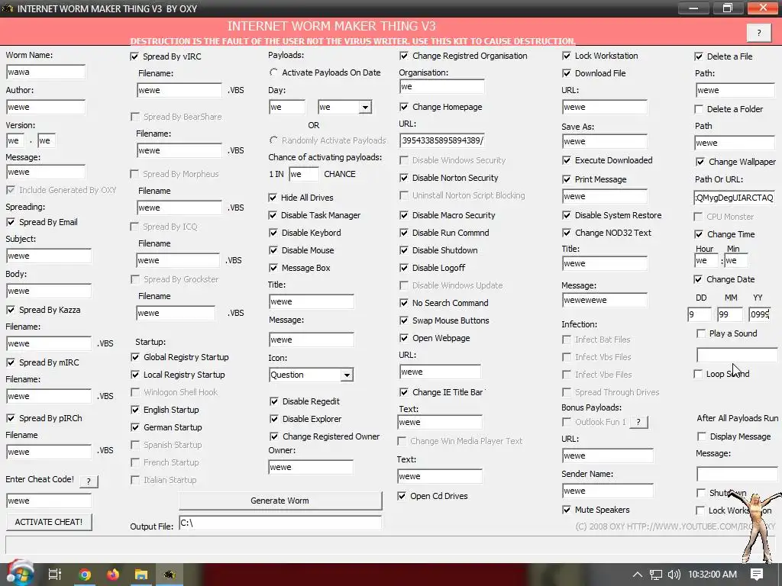The width and height of the screenshot is (782, 586).
Task: Toggle the Play a Sound checkbox
Action: [x=701, y=333]
